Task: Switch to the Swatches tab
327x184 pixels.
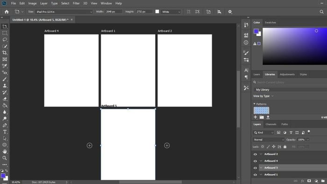Action: pos(270,22)
